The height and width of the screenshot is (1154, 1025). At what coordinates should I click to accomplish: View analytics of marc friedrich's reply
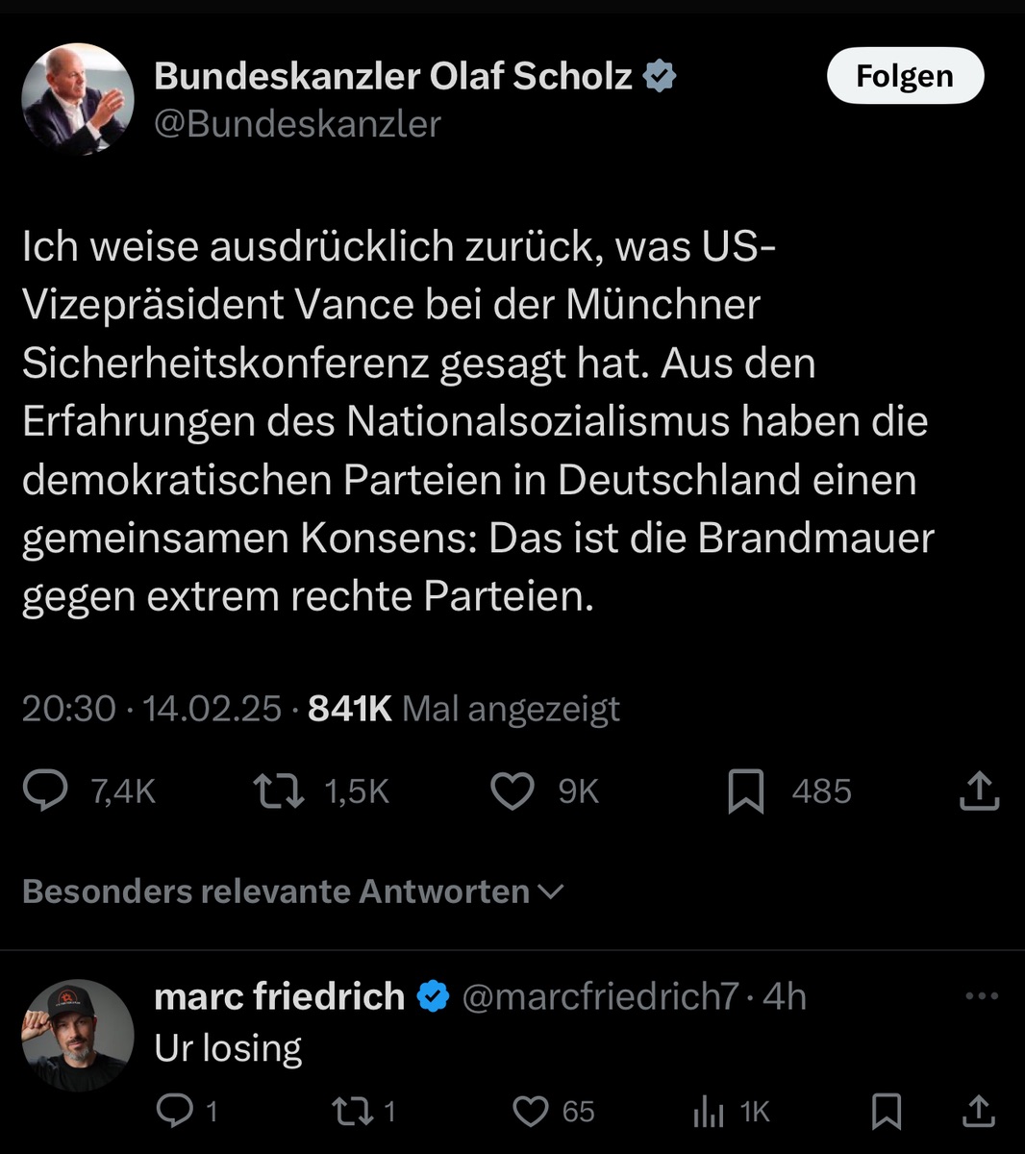709,1112
